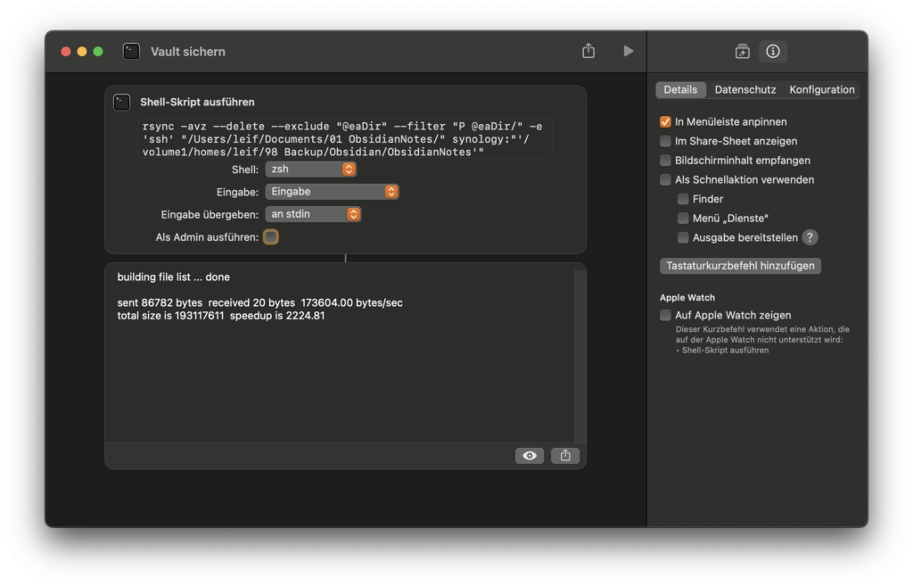Switch to the Datenschutz tab
This screenshot has height=587, width=913.
745,90
